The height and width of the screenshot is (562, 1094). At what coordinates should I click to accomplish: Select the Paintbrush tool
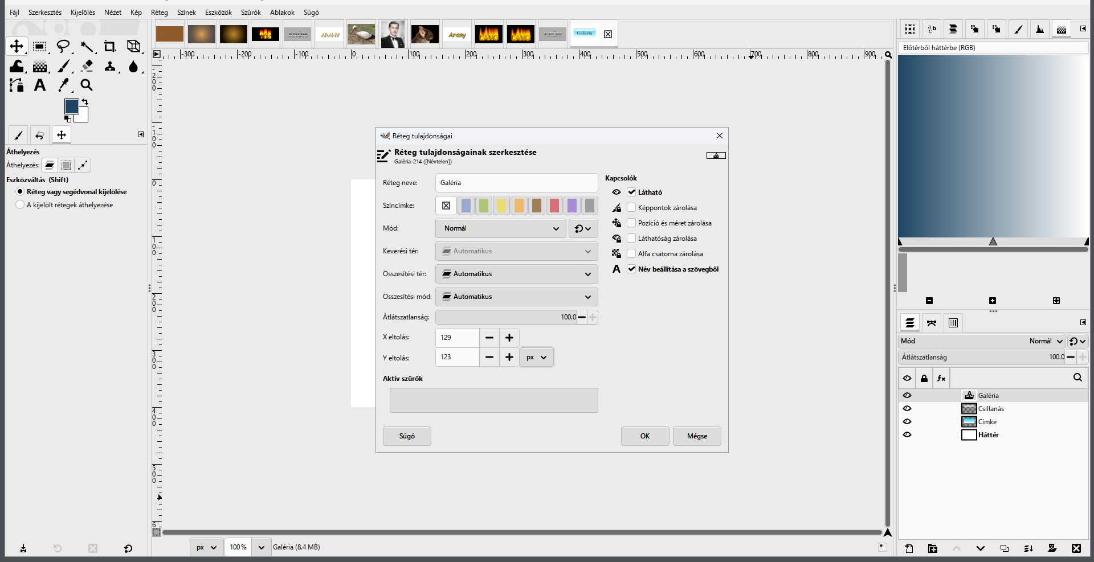[63, 66]
